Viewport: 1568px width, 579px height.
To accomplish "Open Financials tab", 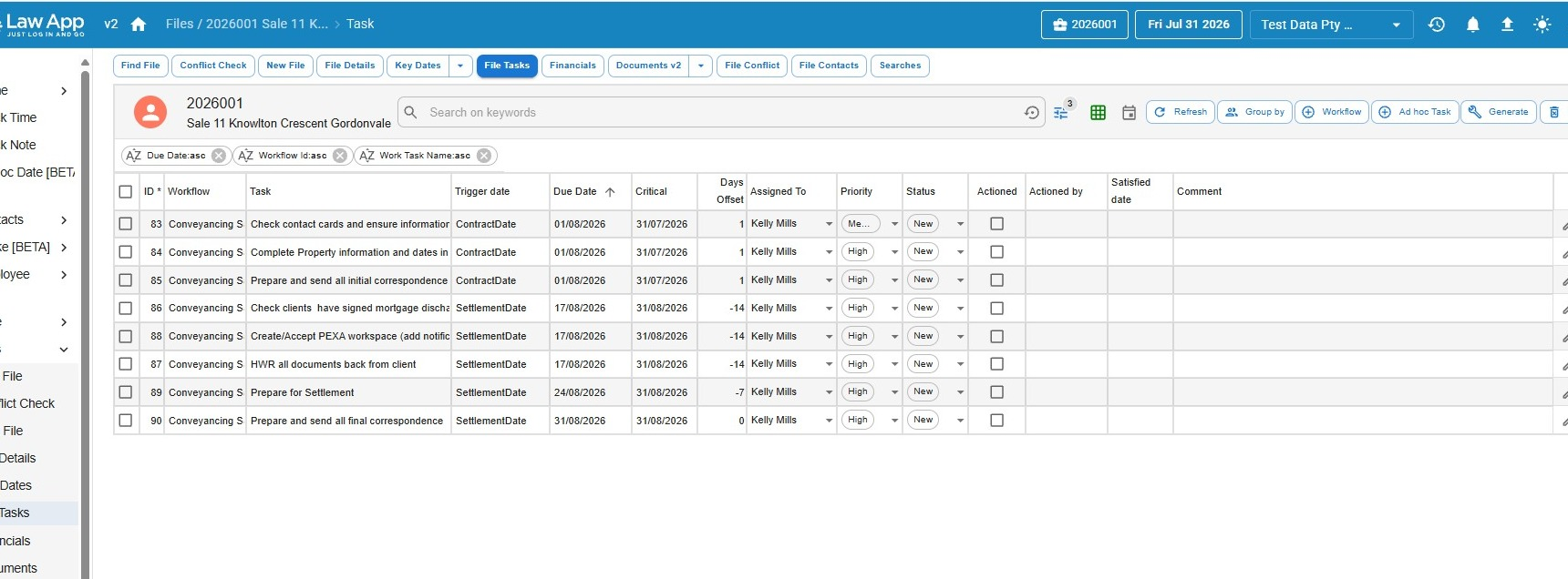I will 573,66.
